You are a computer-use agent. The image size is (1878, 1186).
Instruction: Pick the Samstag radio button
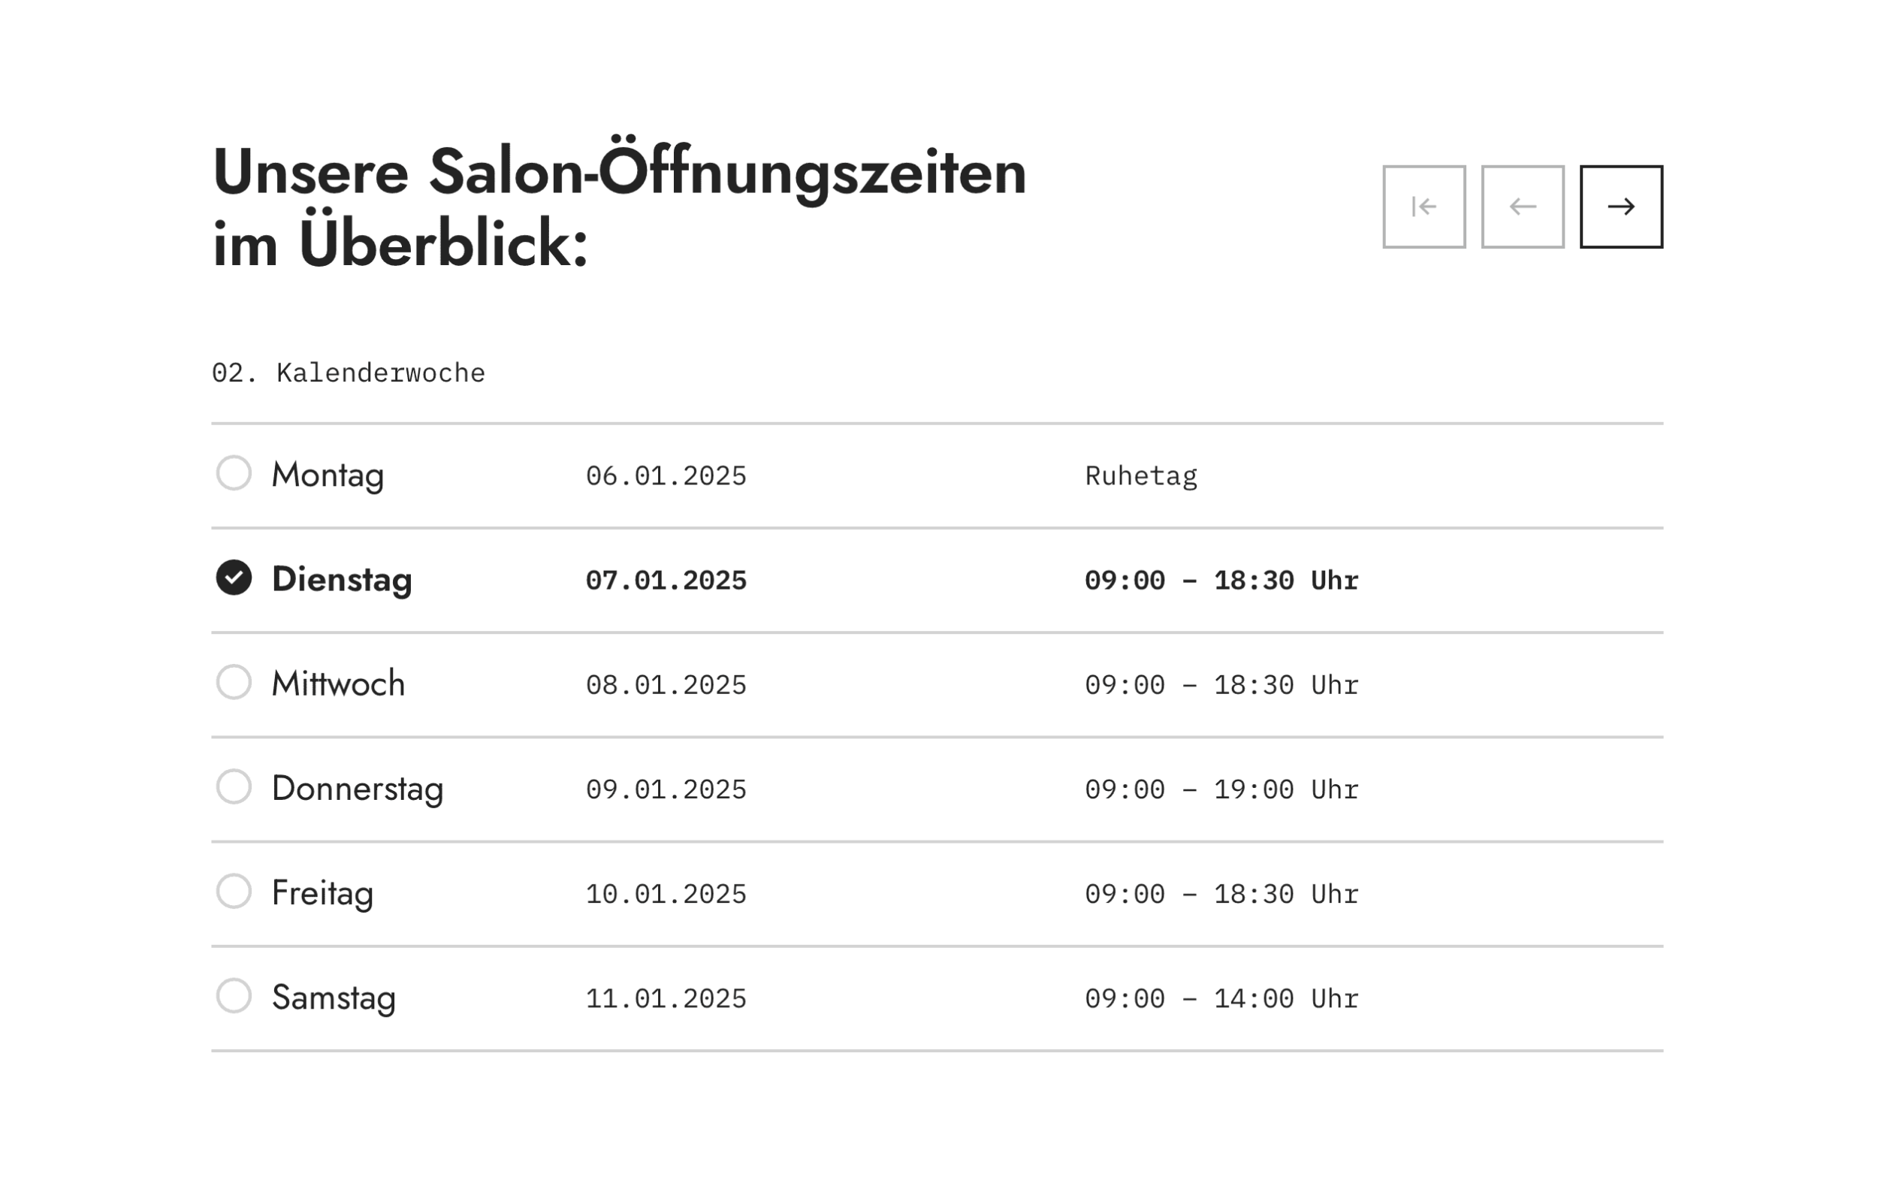(234, 996)
